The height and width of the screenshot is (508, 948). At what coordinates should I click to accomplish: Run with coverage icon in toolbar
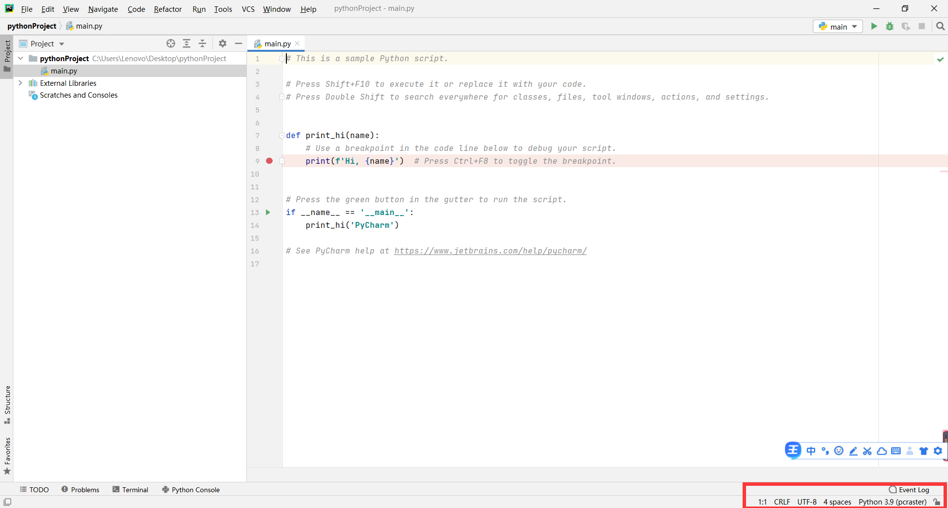click(x=906, y=26)
